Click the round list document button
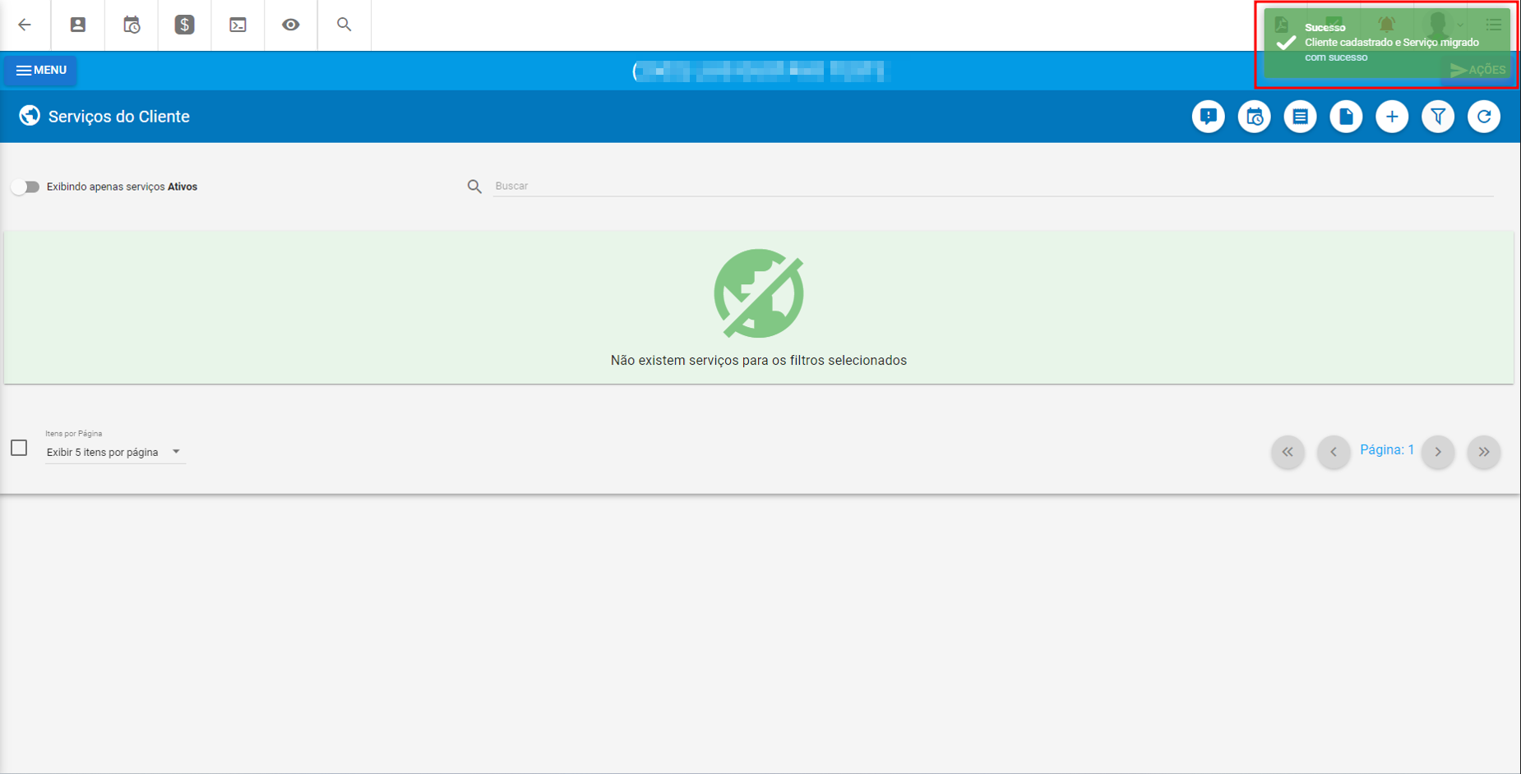 tap(1300, 117)
